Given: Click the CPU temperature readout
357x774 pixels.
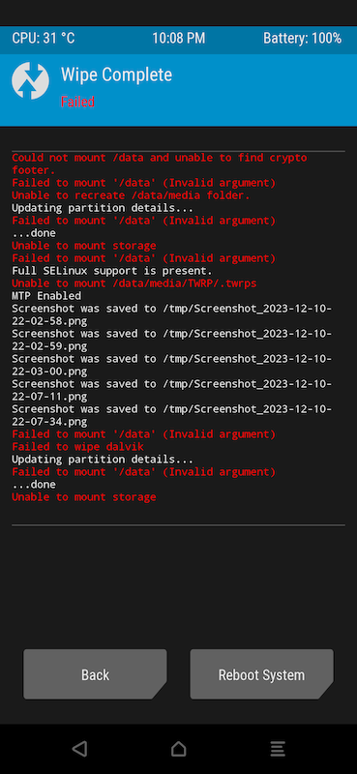Looking at the screenshot, I should point(44,39).
